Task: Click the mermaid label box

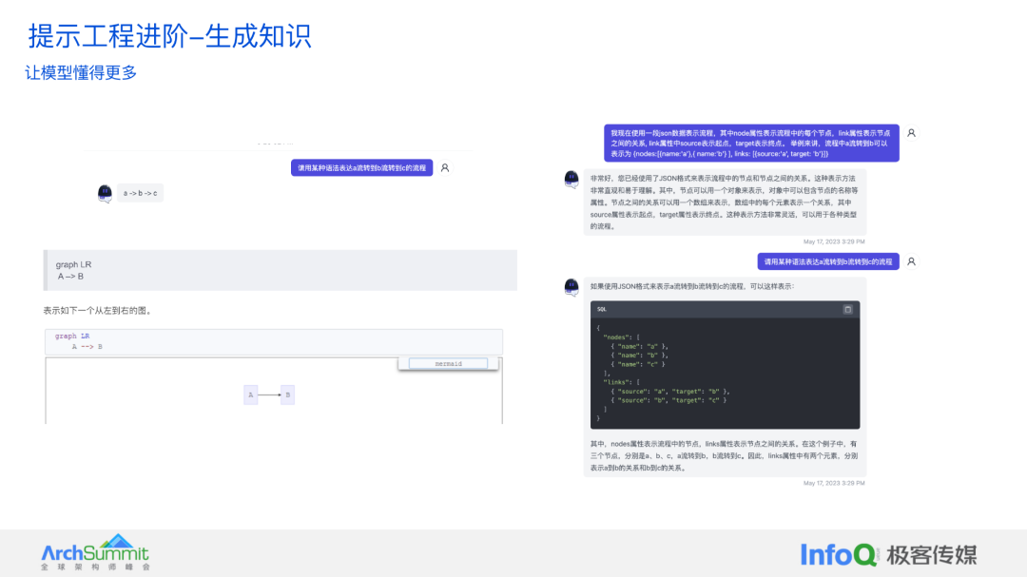Action: (x=449, y=363)
